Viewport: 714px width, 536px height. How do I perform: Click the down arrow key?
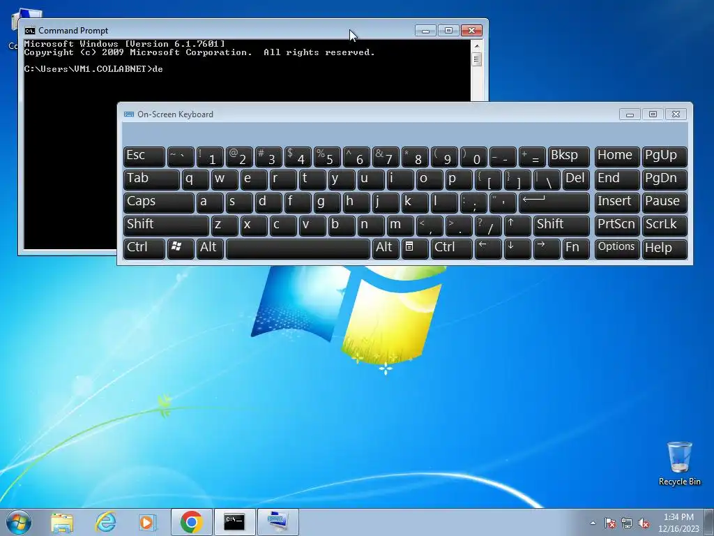click(517, 249)
